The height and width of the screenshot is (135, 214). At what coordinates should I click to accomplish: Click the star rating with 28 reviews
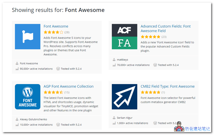[x=53, y=32]
